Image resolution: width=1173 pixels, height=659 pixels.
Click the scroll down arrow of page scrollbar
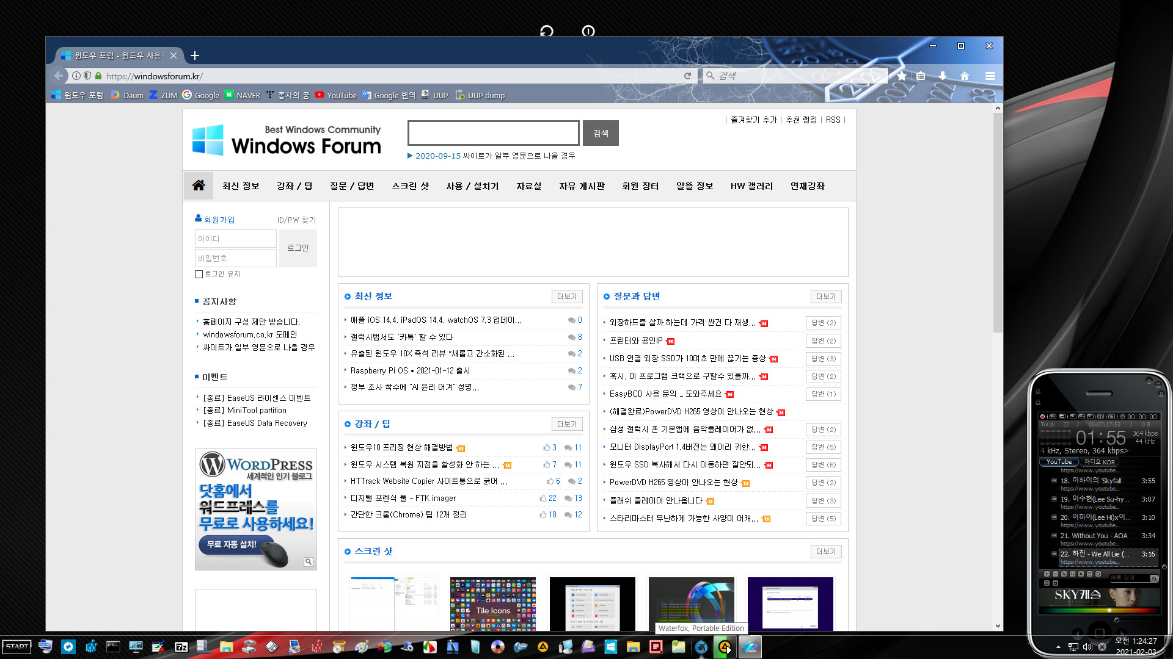[x=998, y=625]
